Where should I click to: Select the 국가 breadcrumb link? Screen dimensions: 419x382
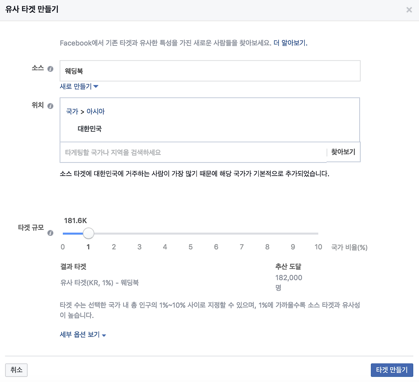pos(72,111)
